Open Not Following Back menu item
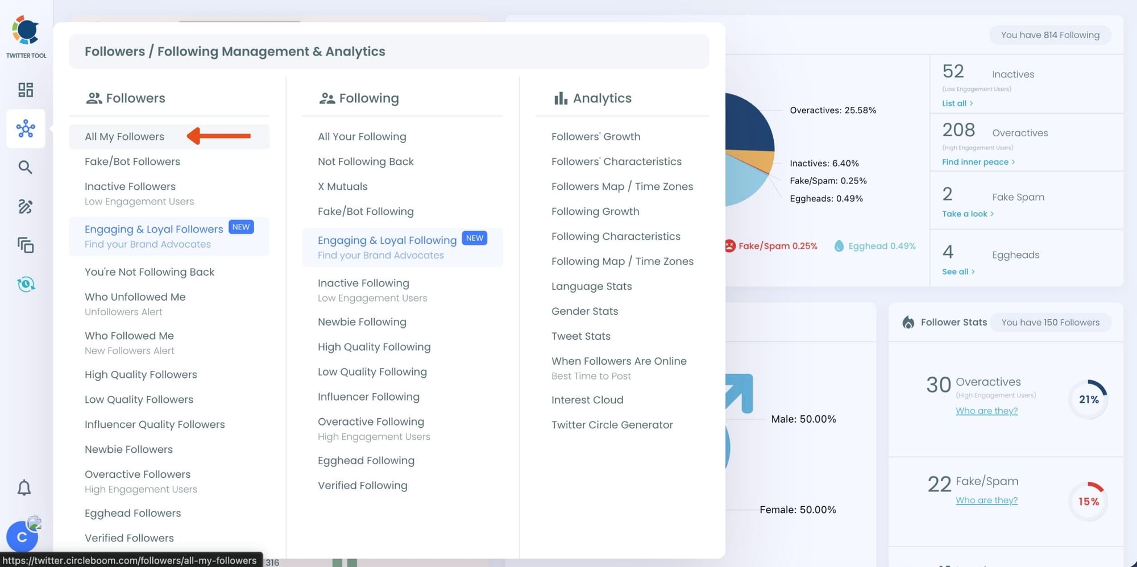Viewport: 1137px width, 567px height. [366, 161]
